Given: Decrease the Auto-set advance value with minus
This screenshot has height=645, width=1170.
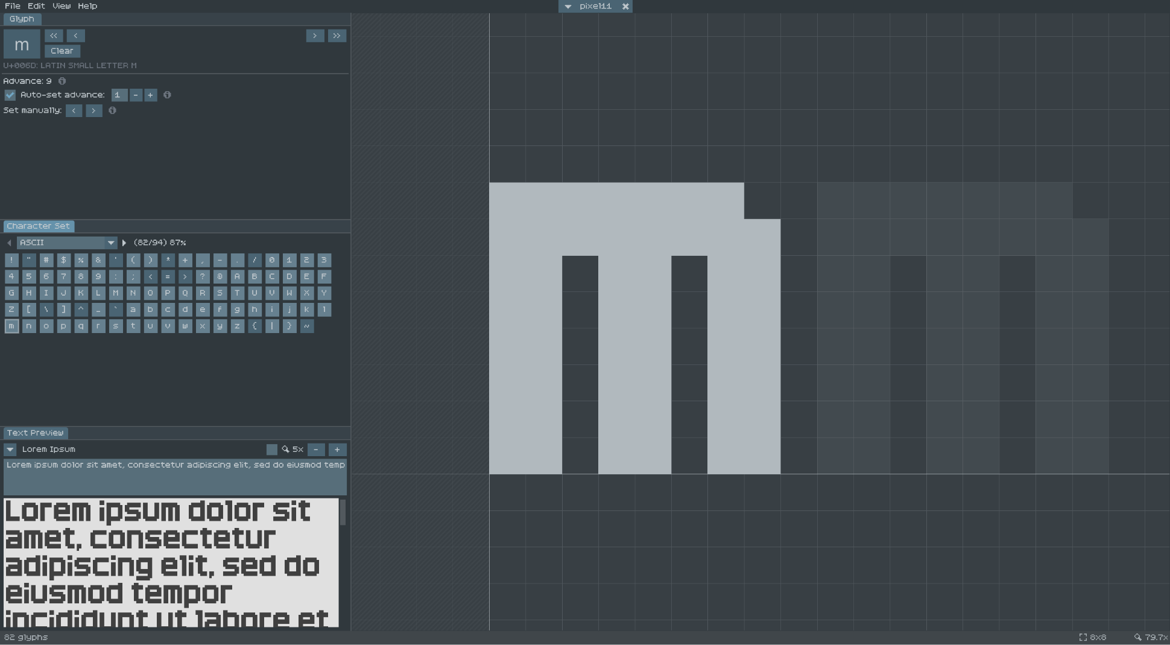Looking at the screenshot, I should pos(135,95).
